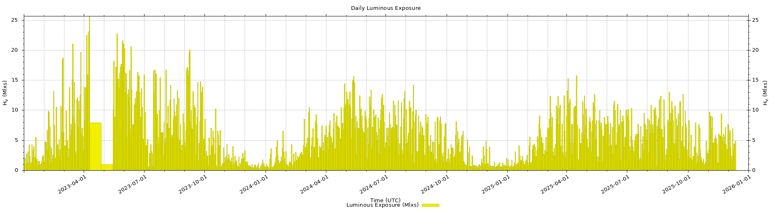The image size is (780, 210).
Task: Select the Luminous Exposure (Mlxs) legend text
Action: coord(382,205)
